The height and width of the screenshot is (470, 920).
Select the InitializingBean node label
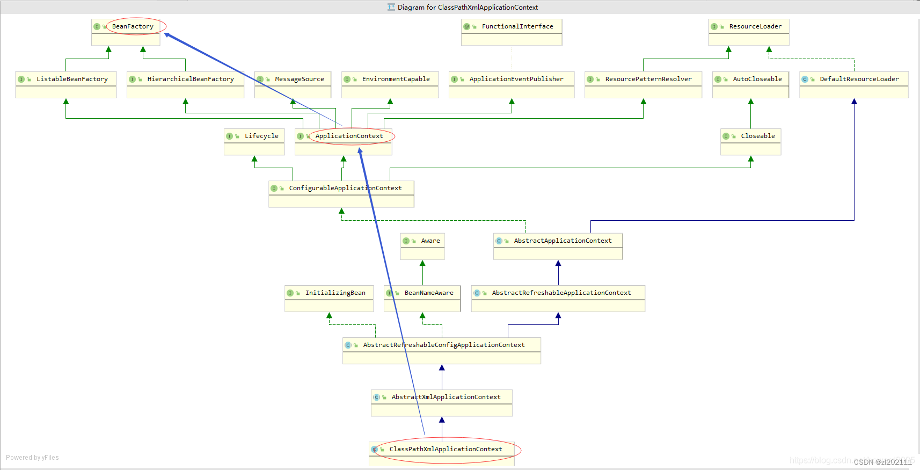point(335,293)
